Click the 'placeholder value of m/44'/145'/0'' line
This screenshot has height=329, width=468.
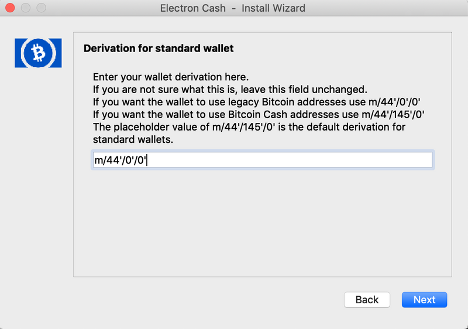[249, 127]
